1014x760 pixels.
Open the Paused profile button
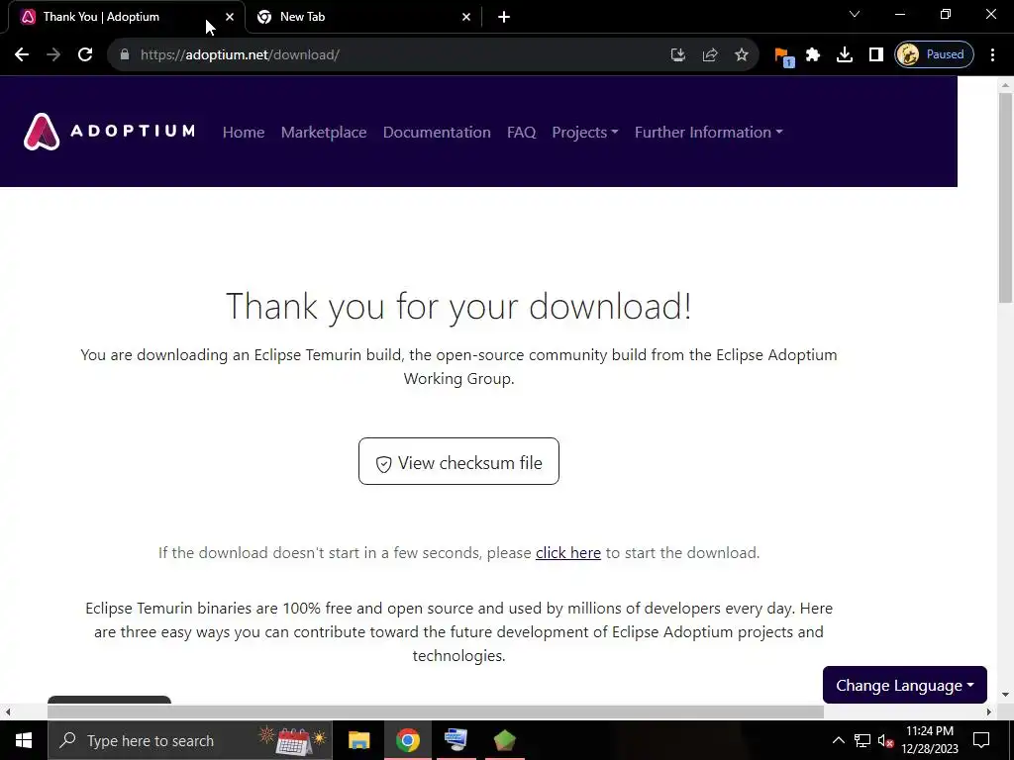(x=934, y=55)
